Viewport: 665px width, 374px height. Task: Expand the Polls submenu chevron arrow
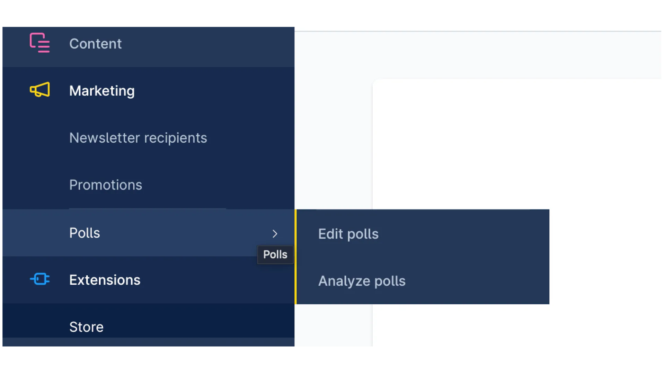coord(275,234)
